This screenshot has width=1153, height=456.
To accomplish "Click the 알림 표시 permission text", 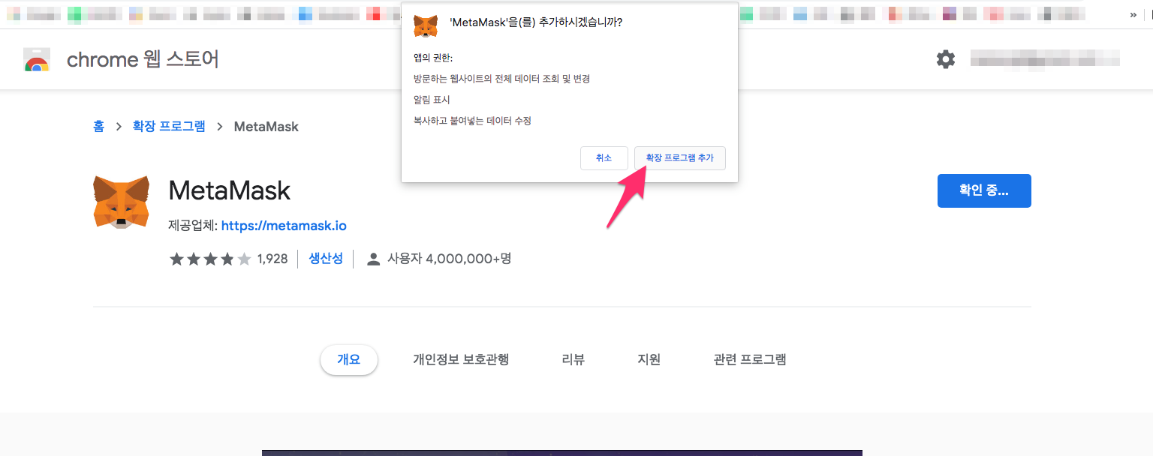I will tap(432, 100).
